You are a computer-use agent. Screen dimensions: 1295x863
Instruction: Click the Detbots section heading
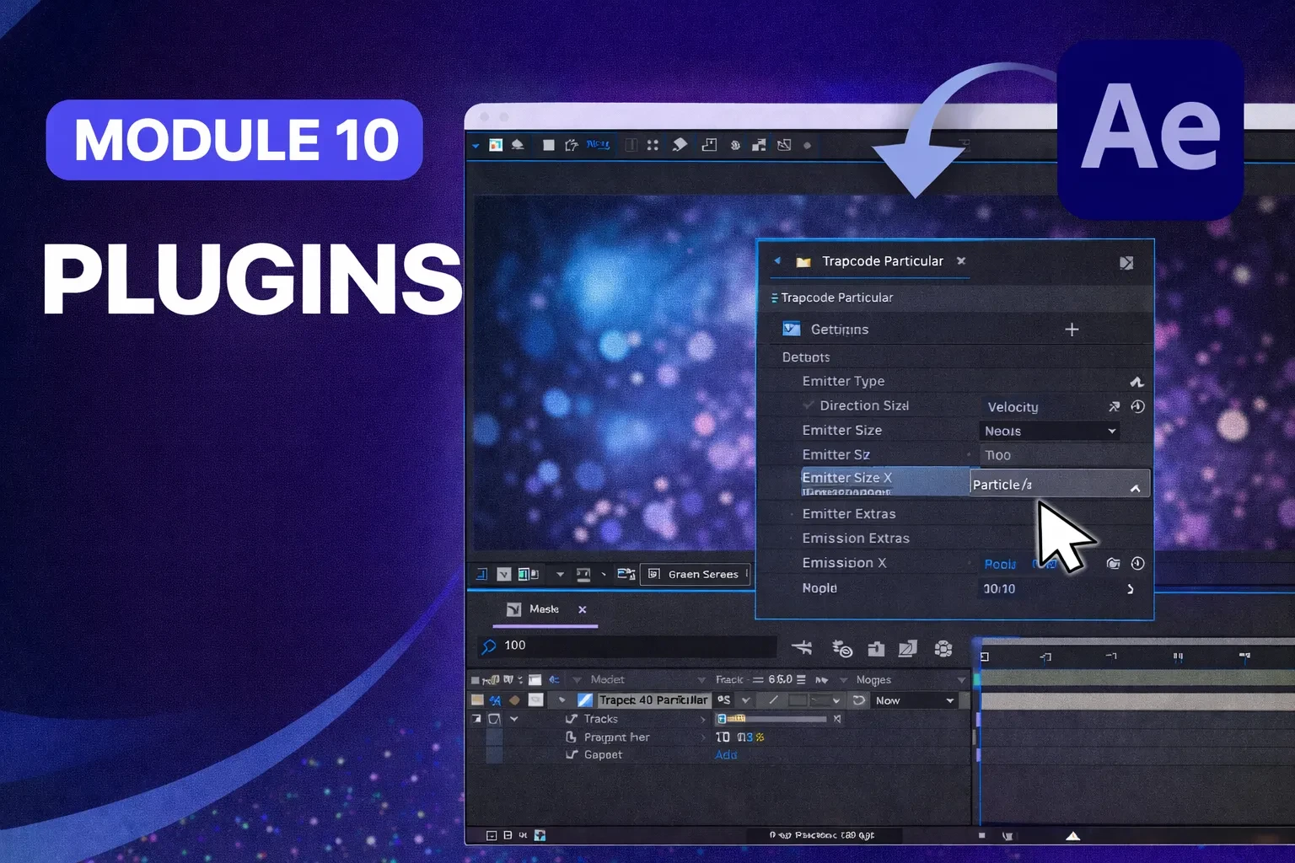[806, 357]
